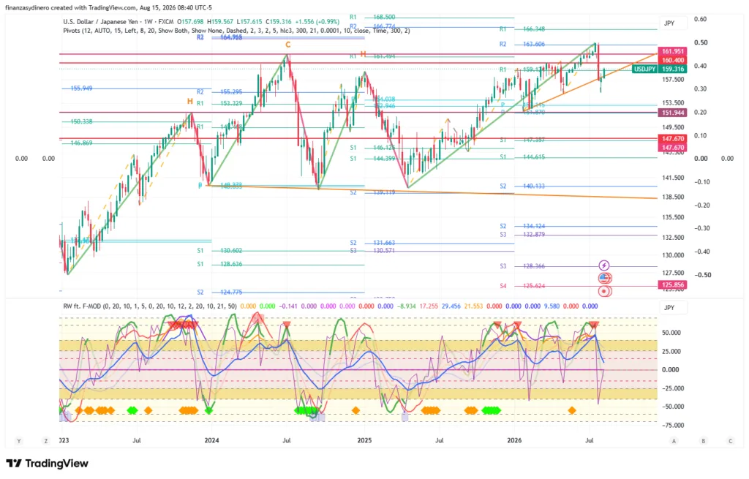Click the A circle button at bottom right
The width and height of the screenshot is (749, 479).
674,441
